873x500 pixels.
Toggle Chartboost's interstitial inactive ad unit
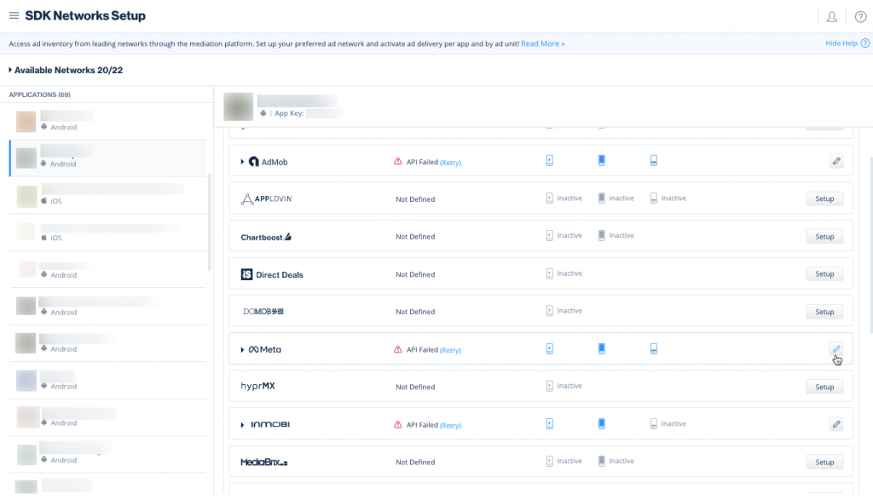(x=602, y=236)
